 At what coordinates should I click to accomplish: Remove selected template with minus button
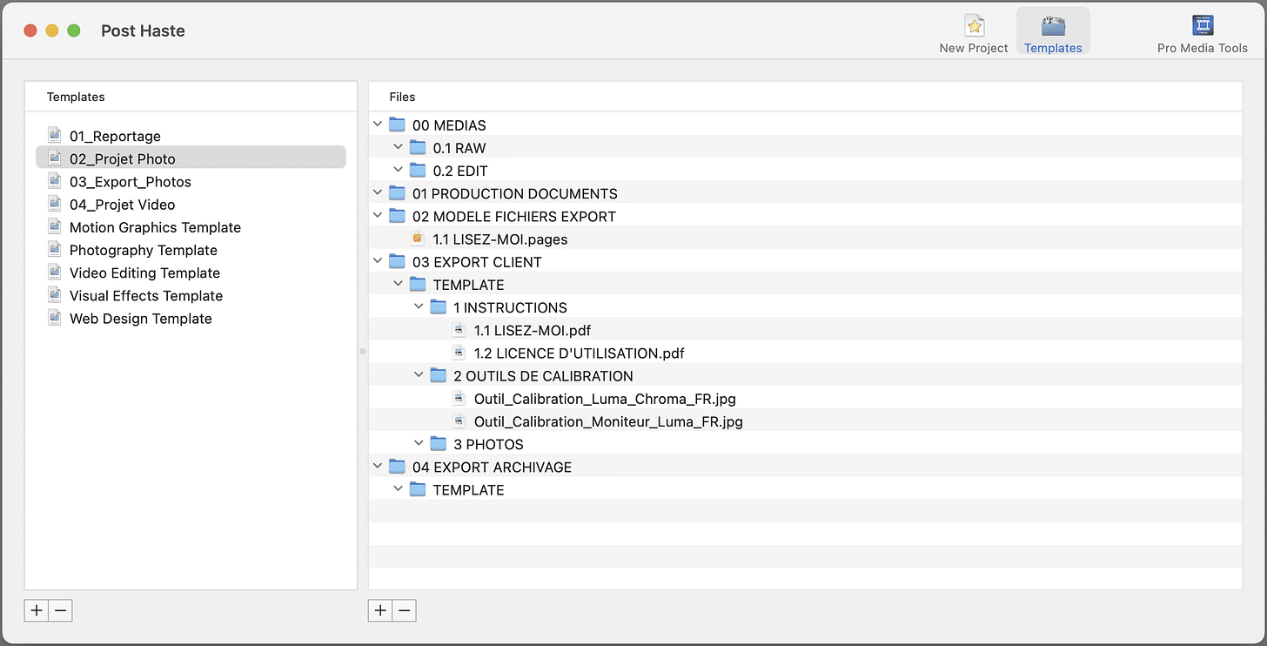pos(60,610)
